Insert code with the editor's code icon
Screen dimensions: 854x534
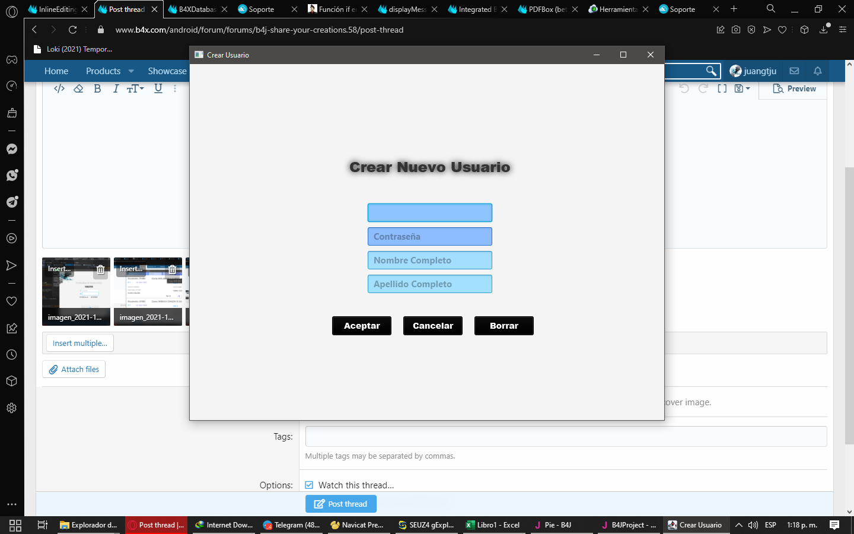pos(59,88)
